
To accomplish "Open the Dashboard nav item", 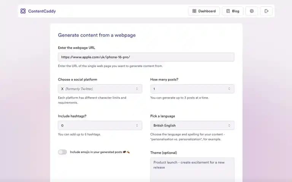I will click(x=204, y=11).
